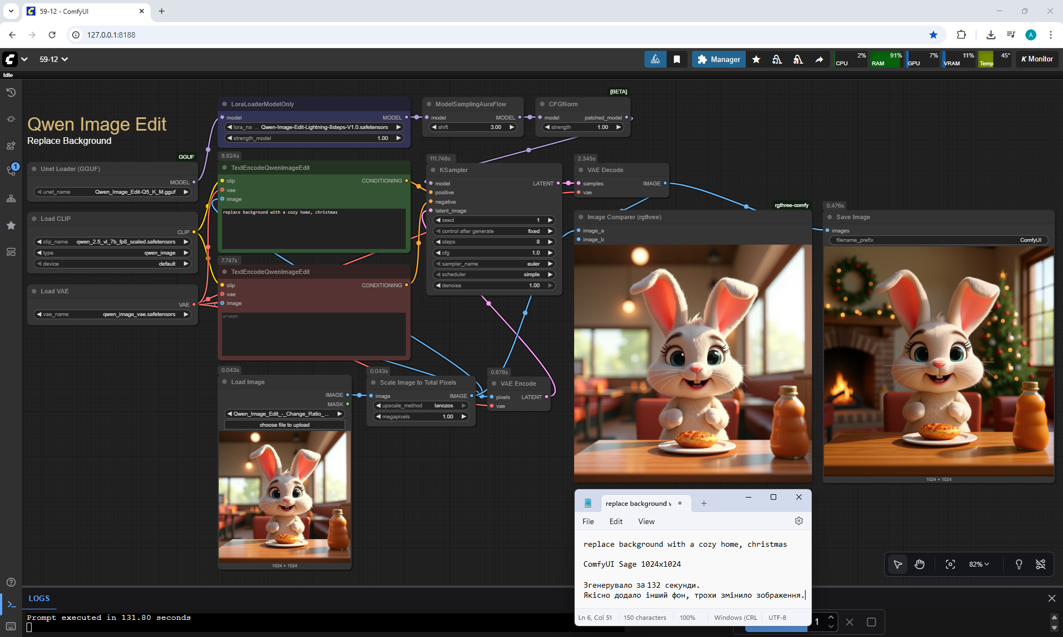The image size is (1063, 637).
Task: Open queue history in left sidebar
Action: (x=11, y=92)
